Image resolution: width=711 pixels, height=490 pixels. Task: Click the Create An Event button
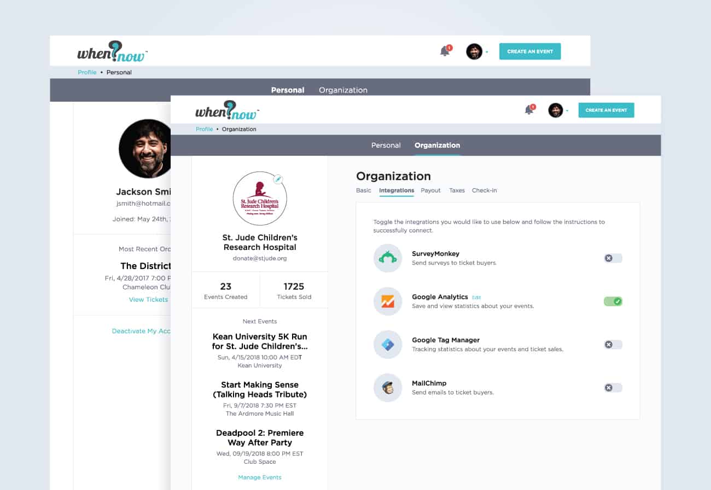point(606,109)
